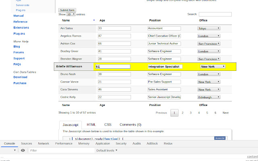Open the Office dropdown for Bruno Nash
Viewport: 258px width, 161px height.
tap(209, 74)
